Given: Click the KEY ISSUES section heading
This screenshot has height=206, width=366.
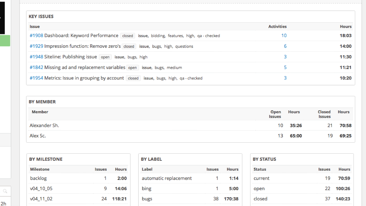Looking at the screenshot, I should [x=41, y=16].
